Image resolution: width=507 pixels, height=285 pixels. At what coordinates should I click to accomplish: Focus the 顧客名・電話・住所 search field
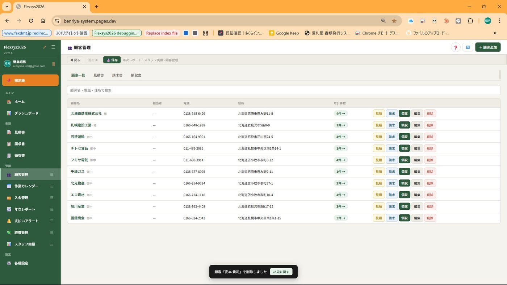[284, 90]
